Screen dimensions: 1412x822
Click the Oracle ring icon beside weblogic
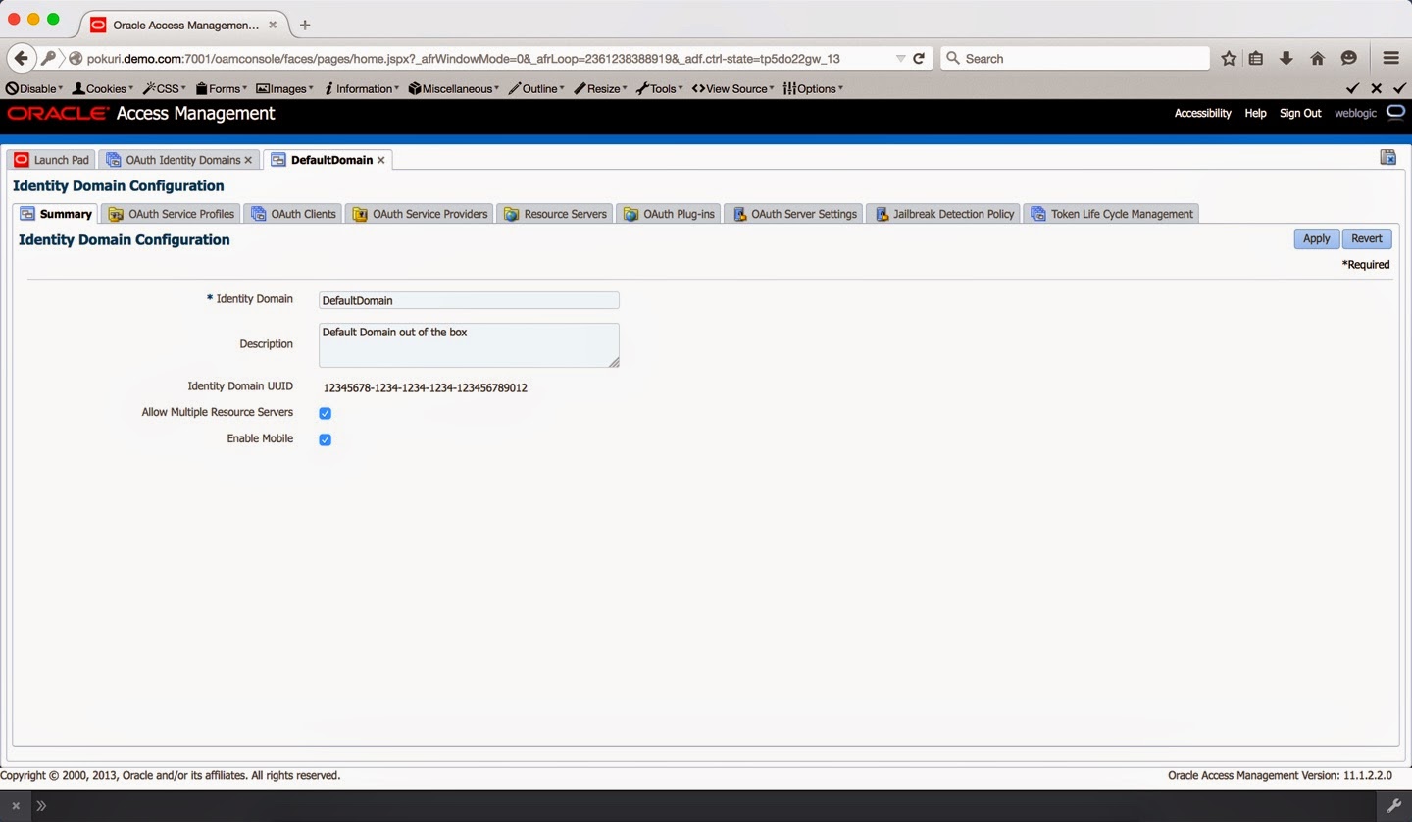1396,113
